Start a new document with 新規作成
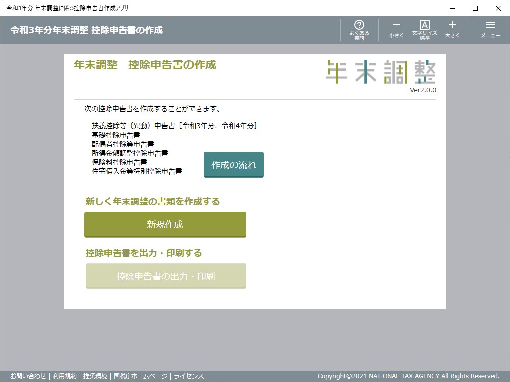Screen dimensions: 510x382 tap(165, 224)
